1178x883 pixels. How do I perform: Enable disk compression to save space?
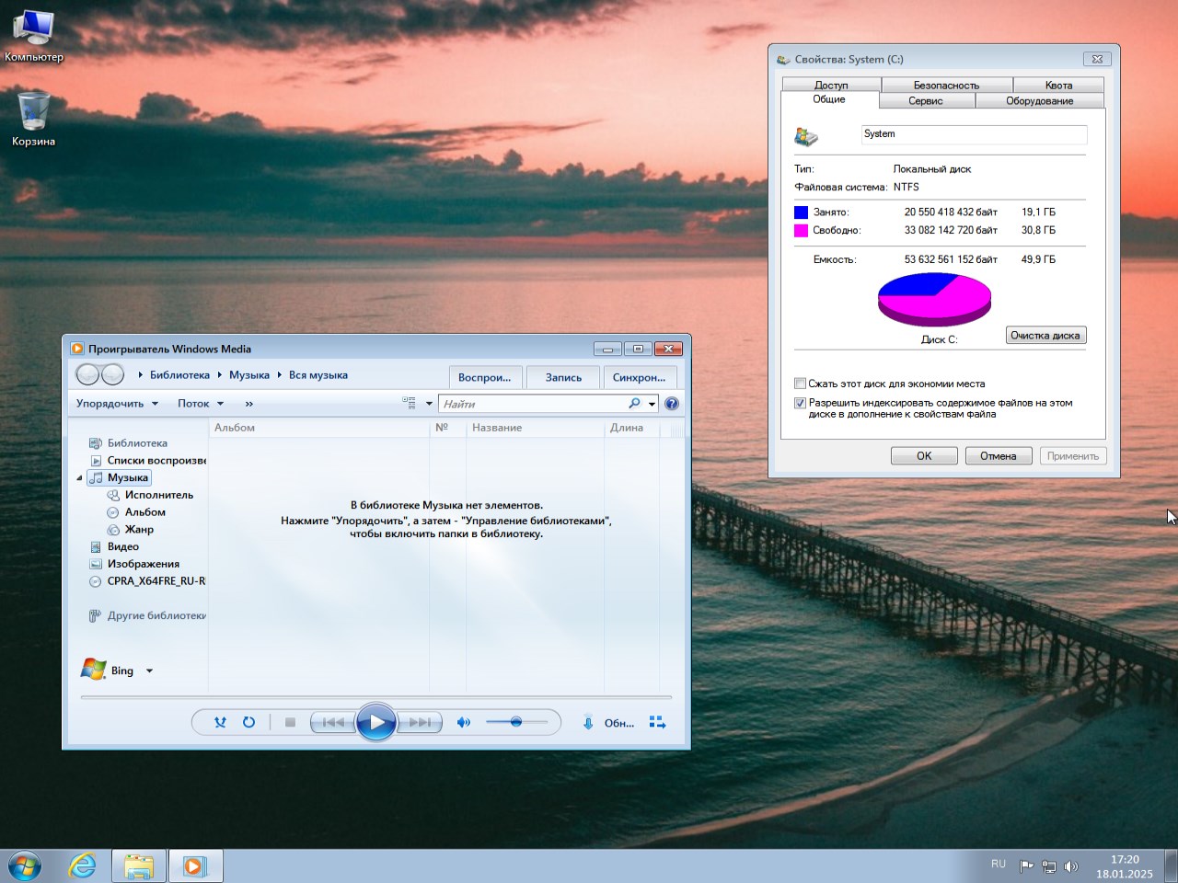point(800,384)
